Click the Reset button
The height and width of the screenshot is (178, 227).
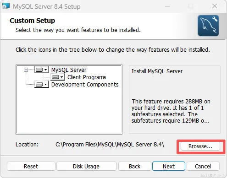pos(31,166)
